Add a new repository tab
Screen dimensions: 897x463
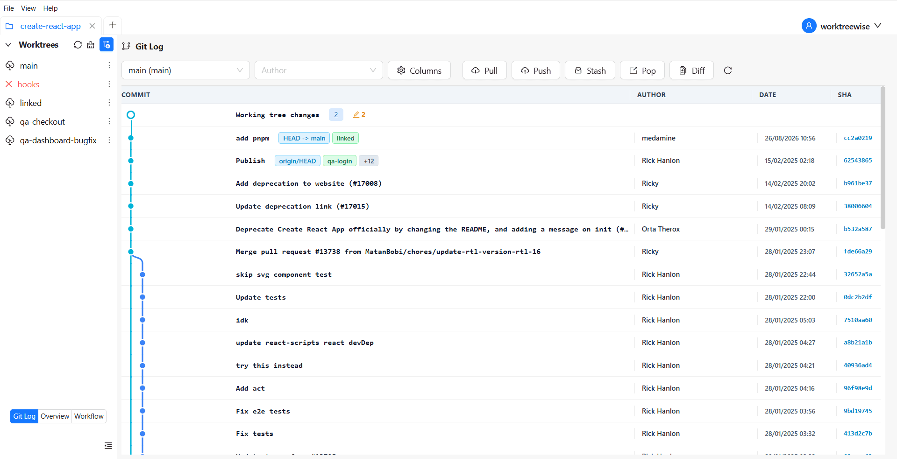pos(113,25)
